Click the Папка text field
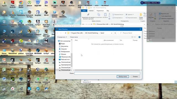The height and width of the screenshot is (99, 177). [x=107, y=73]
